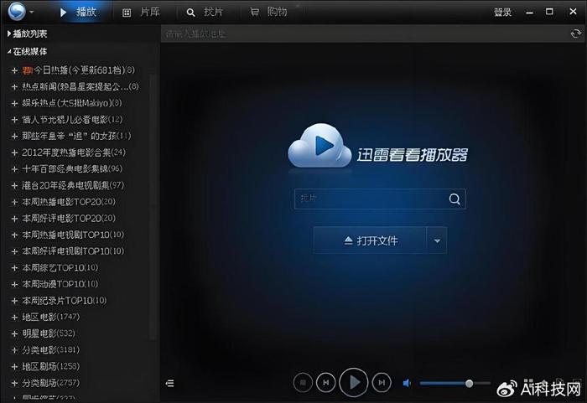Select 本周综艺TOP10 row
The width and height of the screenshot is (587, 403).
[x=60, y=267]
